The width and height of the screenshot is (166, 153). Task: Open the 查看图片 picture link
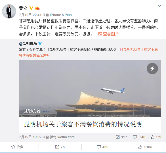[x=108, y=34]
